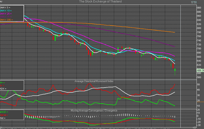Click the chart title The Stock Exchange of Thailand

pos(100,2)
